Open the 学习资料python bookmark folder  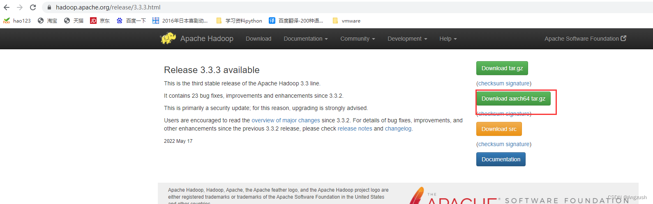pos(239,21)
